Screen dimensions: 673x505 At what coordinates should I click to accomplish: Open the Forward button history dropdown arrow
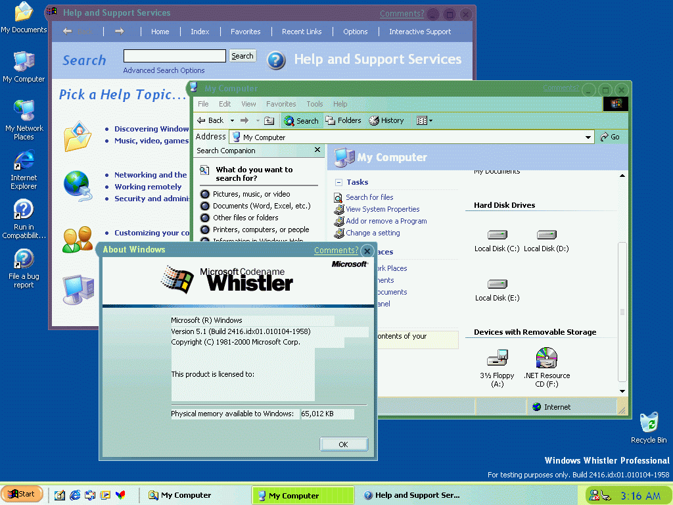tap(258, 121)
